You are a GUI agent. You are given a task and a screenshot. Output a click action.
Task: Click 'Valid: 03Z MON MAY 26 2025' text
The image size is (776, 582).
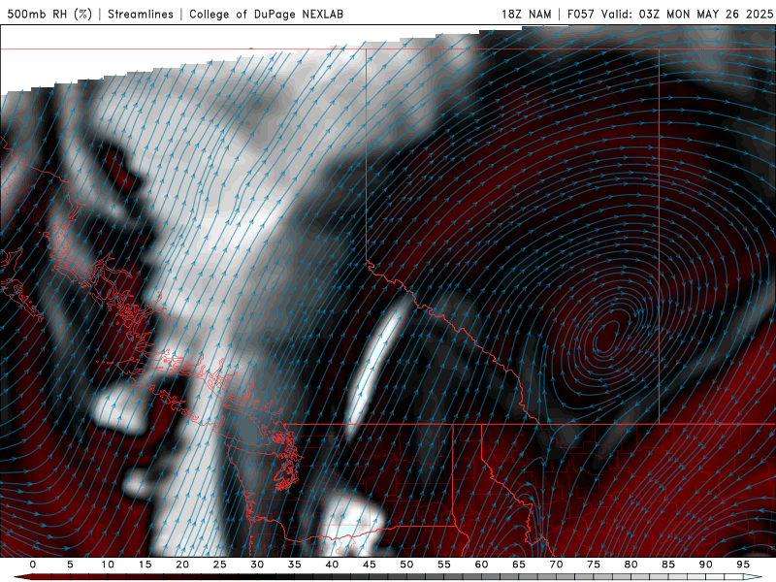[x=687, y=14]
